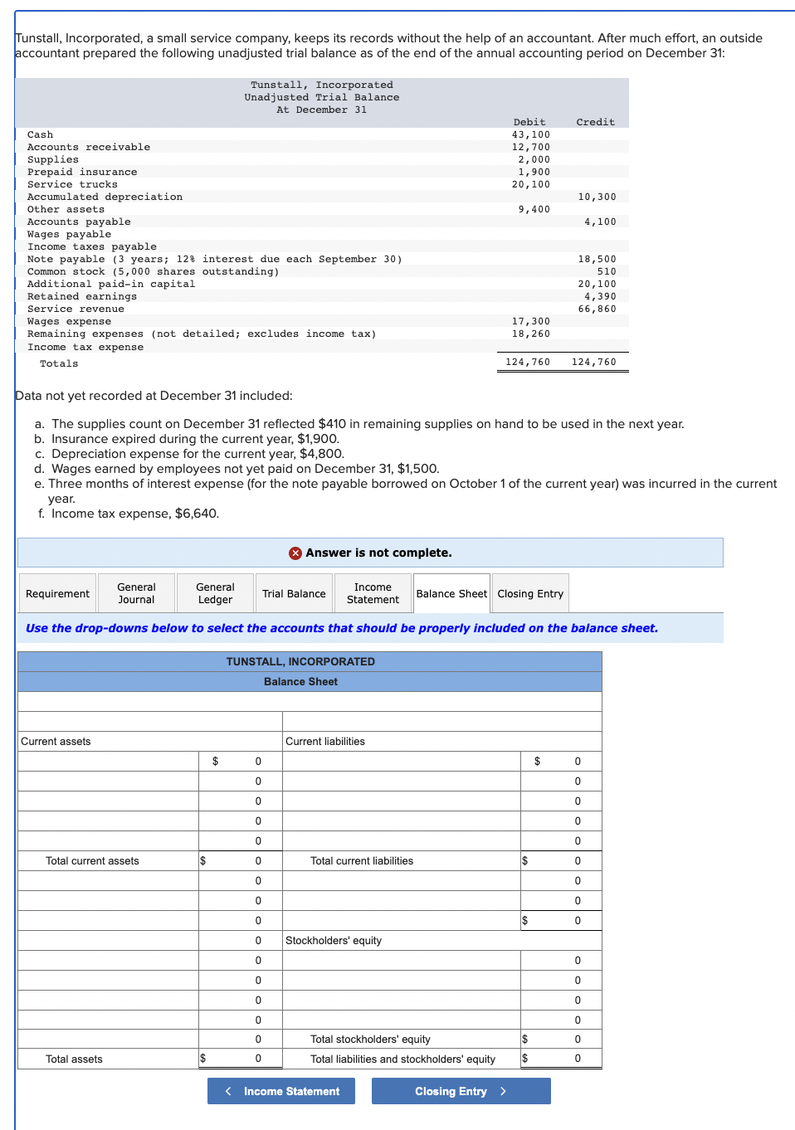The width and height of the screenshot is (795, 1130).
Task: Click the Total assets amount field
Action: (x=241, y=1058)
